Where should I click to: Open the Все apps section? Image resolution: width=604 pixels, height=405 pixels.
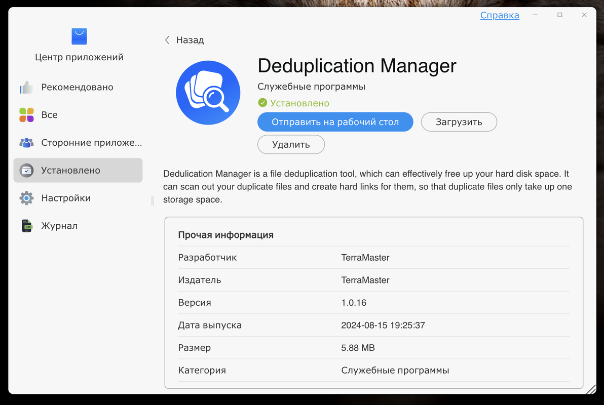[78, 115]
